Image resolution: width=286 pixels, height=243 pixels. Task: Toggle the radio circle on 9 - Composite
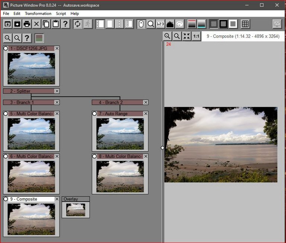click(x=6, y=199)
